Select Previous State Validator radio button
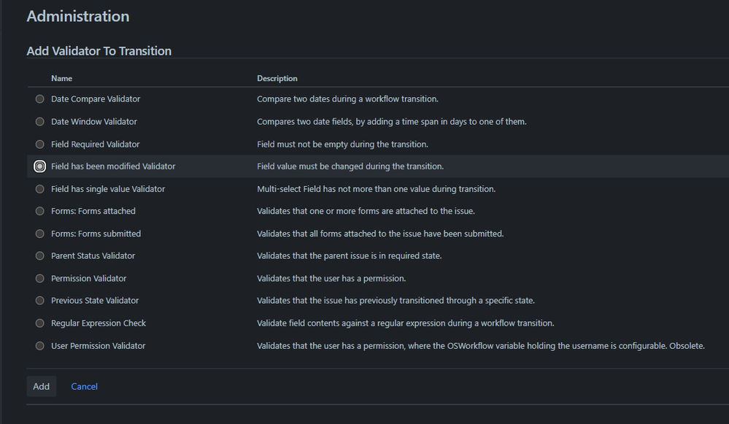 point(39,301)
